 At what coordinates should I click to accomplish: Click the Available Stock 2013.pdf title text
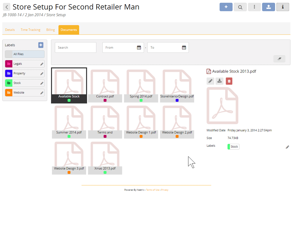234,71
